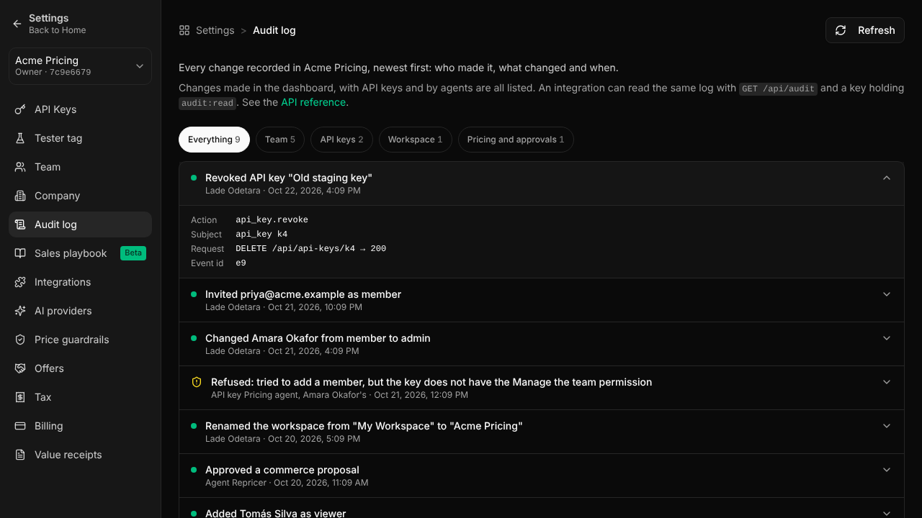Click the Tester tag flask icon

pyautogui.click(x=20, y=138)
